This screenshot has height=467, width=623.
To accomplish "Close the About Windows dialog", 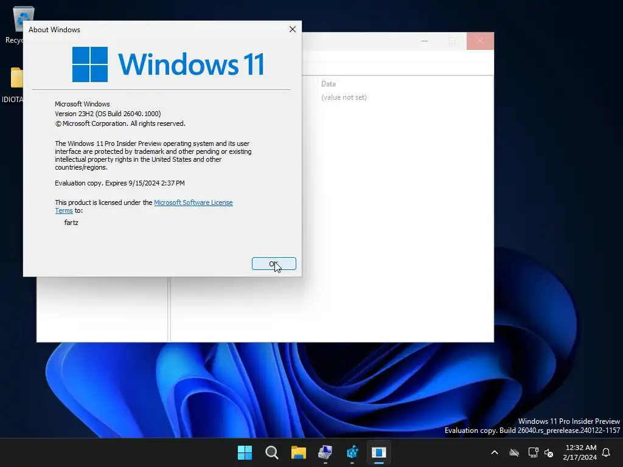I will point(293,29).
